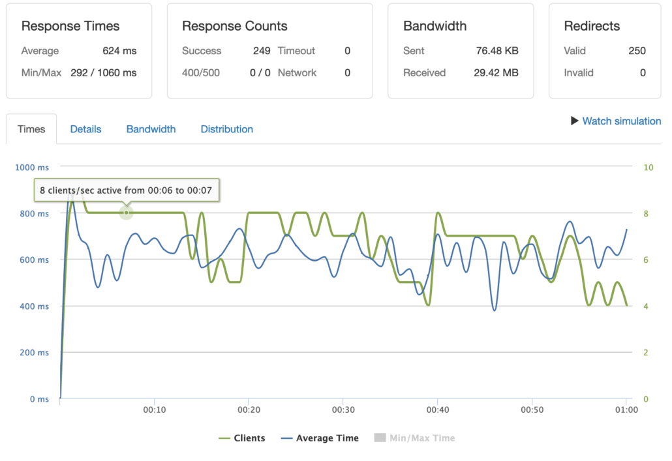This screenshot has width=672, height=461.
Task: Select the Distribution tab
Action: pos(226,129)
